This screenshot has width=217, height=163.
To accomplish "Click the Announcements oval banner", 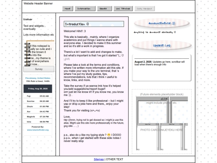I will point(162,23).
